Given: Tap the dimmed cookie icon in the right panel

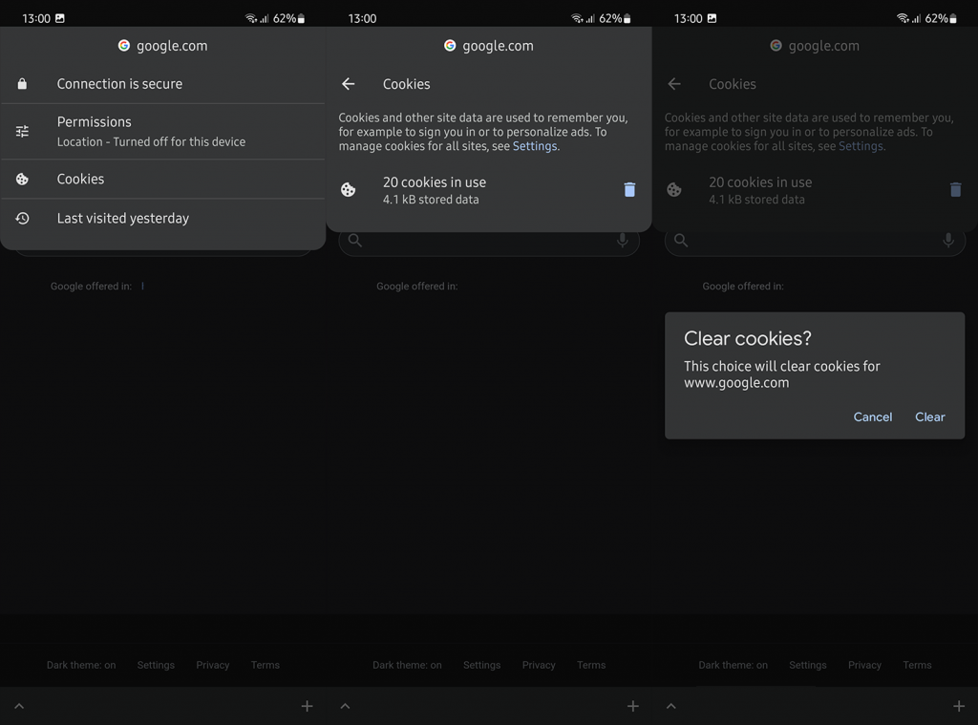Looking at the screenshot, I should click(674, 190).
